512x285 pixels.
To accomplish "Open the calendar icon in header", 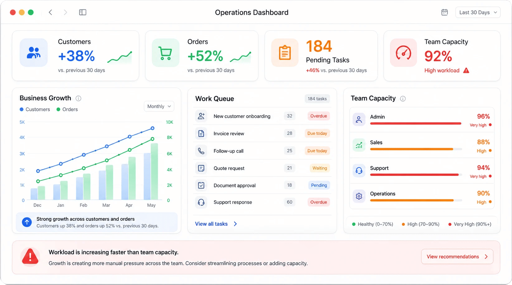I will (445, 12).
